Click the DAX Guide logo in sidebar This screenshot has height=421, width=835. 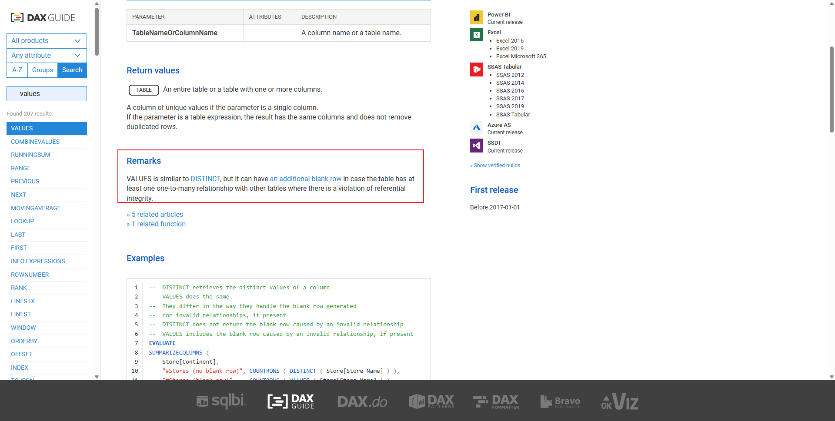click(x=43, y=18)
